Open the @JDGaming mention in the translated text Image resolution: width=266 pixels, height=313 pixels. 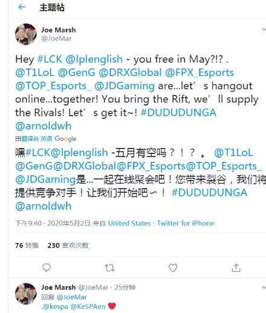(45, 179)
